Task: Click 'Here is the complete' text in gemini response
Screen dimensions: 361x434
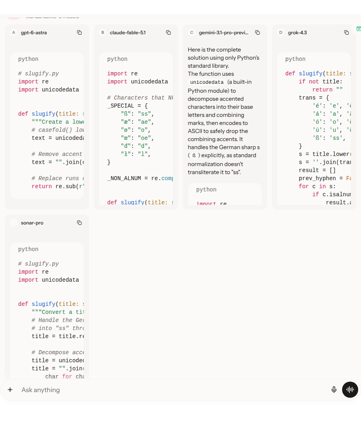Action: [214, 50]
